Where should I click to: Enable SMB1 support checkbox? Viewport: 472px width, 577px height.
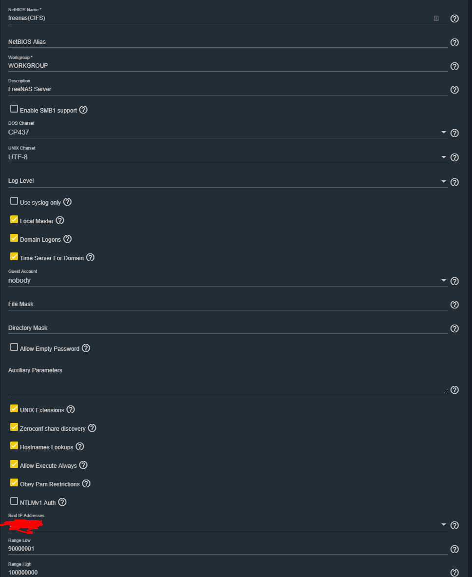coord(14,109)
